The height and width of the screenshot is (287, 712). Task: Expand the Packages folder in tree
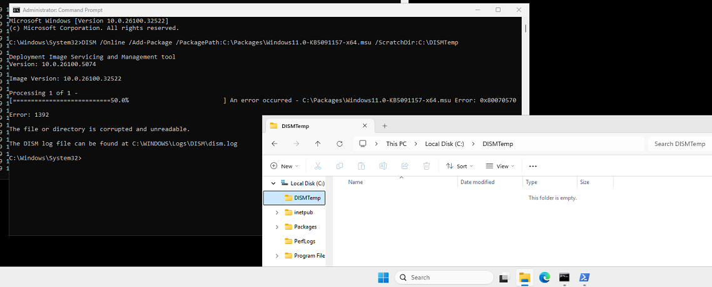coord(277,227)
